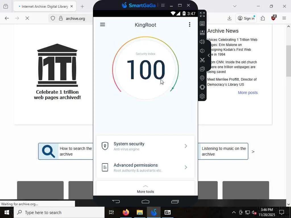Open Firefox list all tabs dropdown
The height and width of the screenshot is (218, 291).
234,6
